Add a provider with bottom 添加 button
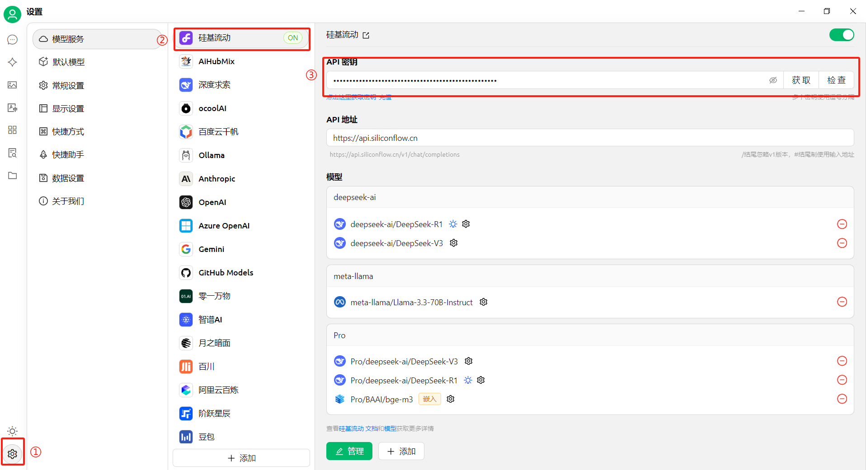This screenshot has width=866, height=470. pos(241,458)
